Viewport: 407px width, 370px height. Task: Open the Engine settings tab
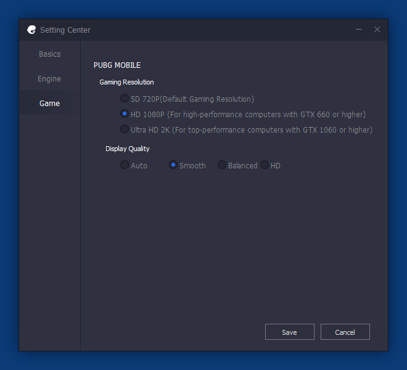(x=49, y=79)
